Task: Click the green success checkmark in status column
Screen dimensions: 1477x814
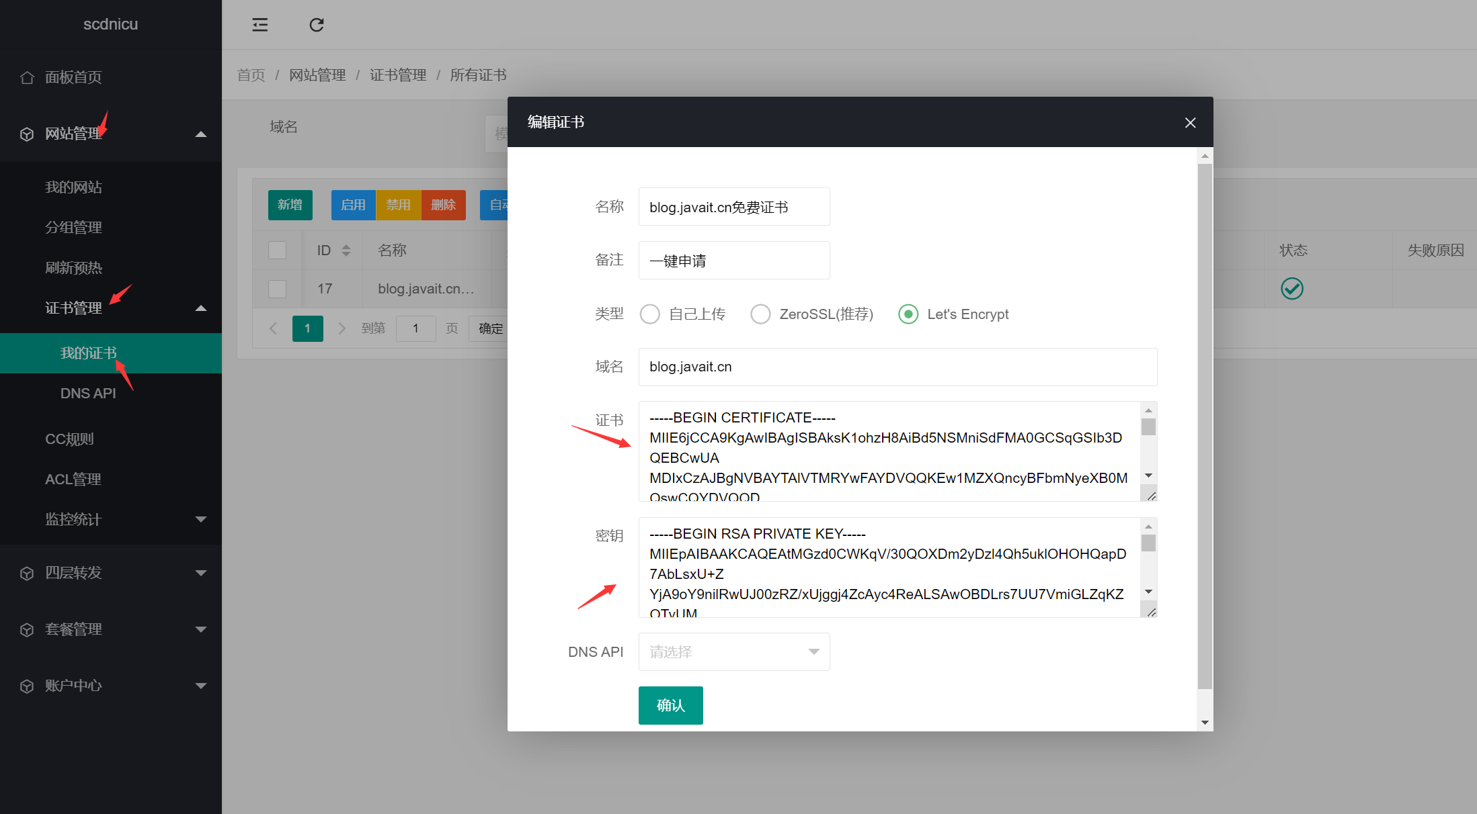Action: tap(1292, 289)
